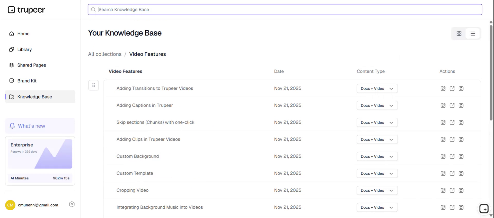This screenshot has width=494, height=218.
Task: Open Adding Captions in Trupeer in new tab
Action: (452, 105)
